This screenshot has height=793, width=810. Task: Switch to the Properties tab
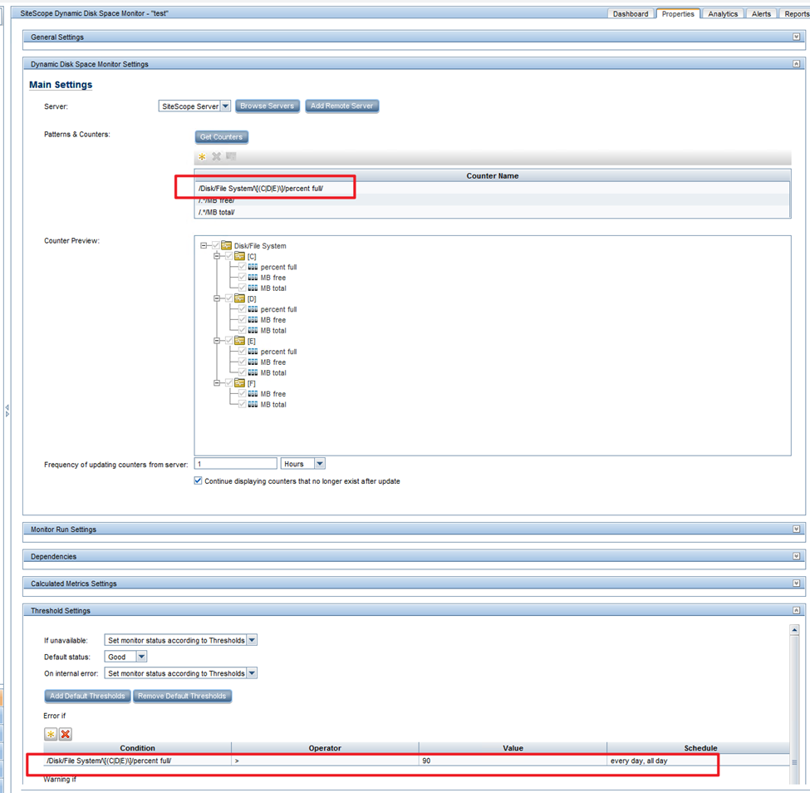pyautogui.click(x=678, y=14)
